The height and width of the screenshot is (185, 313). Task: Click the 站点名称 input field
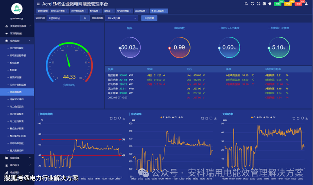pyautogui.click(x=64, y=18)
